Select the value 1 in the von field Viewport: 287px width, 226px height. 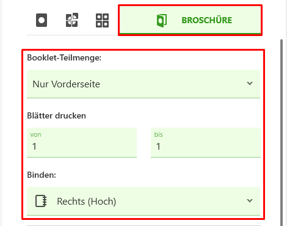pyautogui.click(x=34, y=147)
